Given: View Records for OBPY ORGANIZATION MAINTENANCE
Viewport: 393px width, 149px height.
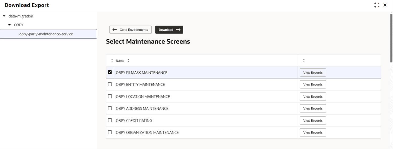Looking at the screenshot, I should pos(313,132).
